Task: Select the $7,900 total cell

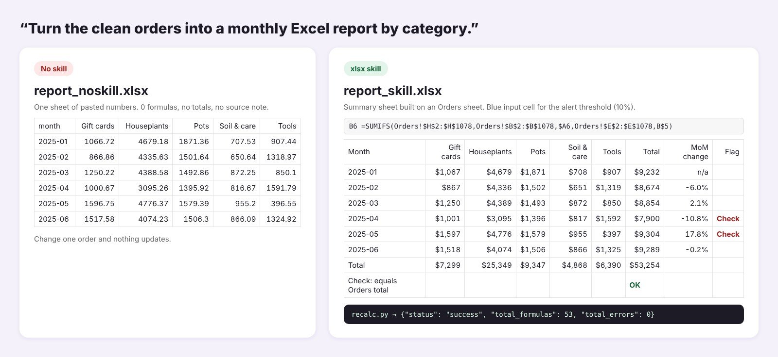Action: coord(645,219)
